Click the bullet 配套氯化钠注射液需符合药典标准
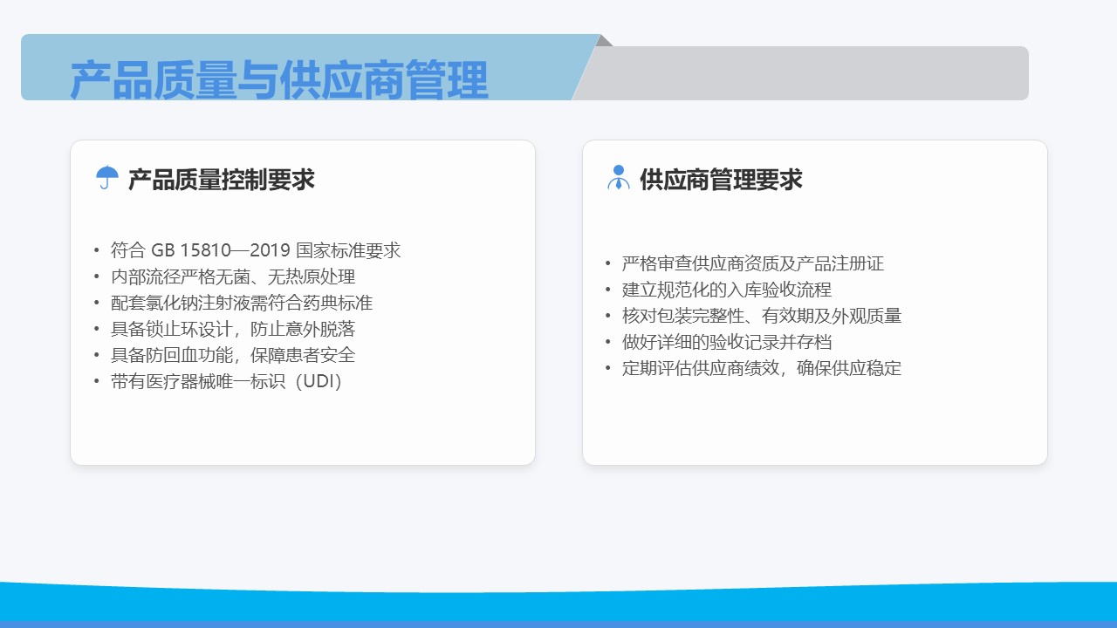 point(241,303)
